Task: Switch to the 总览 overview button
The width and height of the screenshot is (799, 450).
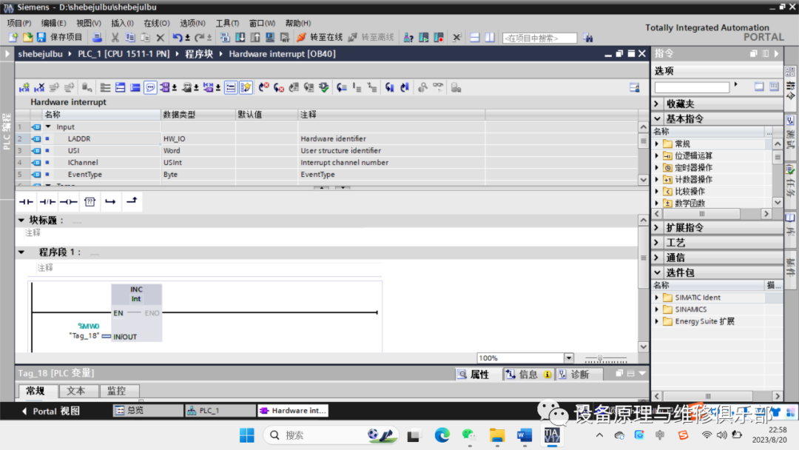Action: click(x=146, y=410)
